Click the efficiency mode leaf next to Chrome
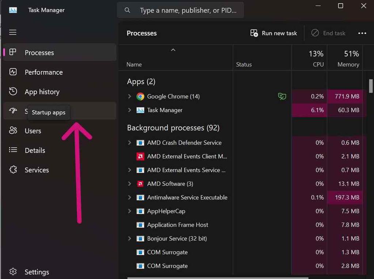374x279 pixels. point(282,96)
